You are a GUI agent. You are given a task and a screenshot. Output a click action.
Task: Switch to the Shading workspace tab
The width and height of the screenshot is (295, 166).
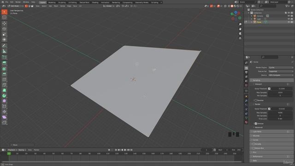(x=95, y=2)
